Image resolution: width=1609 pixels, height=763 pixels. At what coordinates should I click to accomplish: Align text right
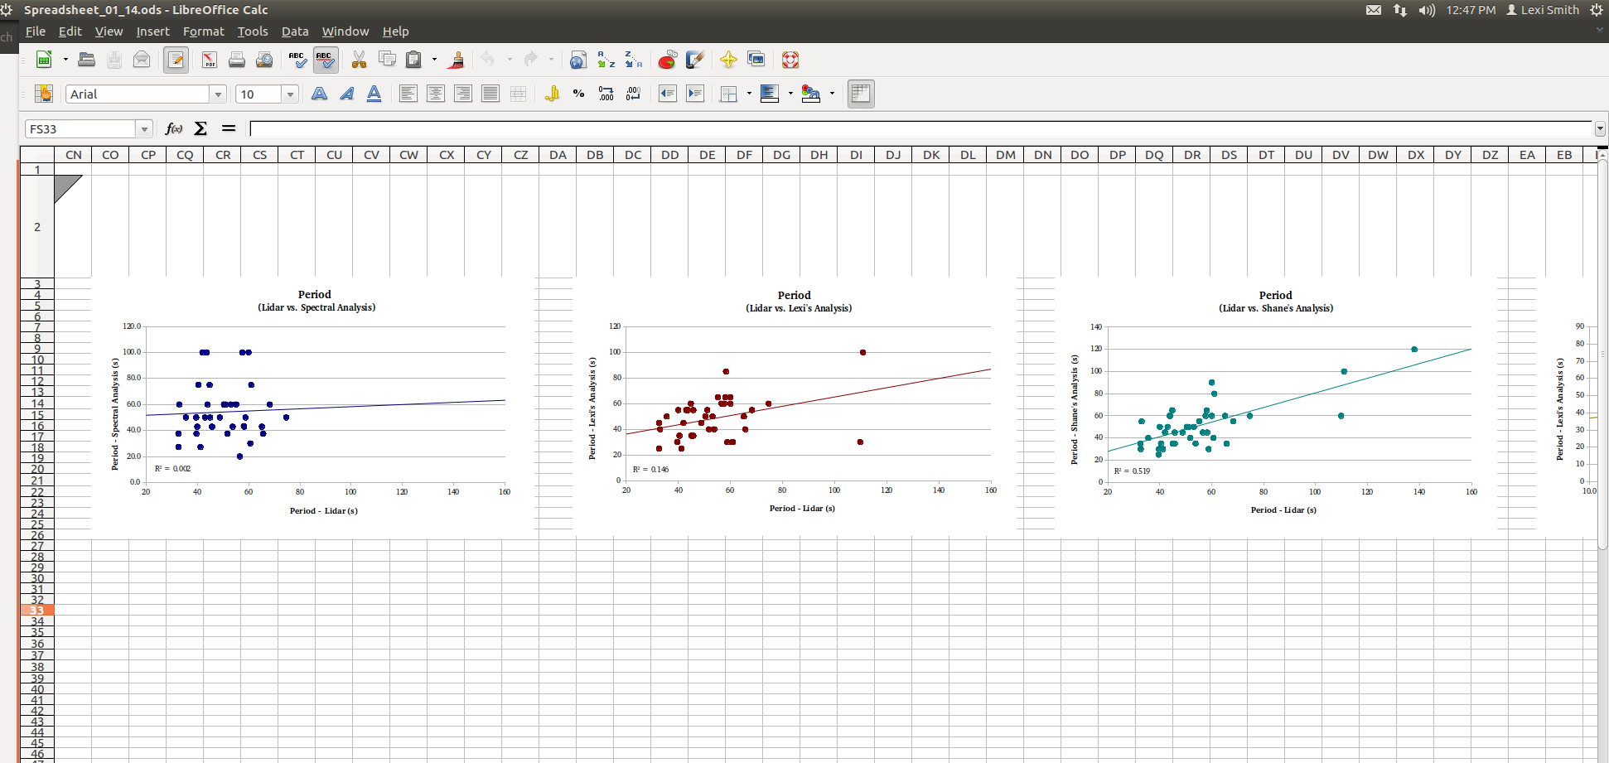(x=462, y=94)
